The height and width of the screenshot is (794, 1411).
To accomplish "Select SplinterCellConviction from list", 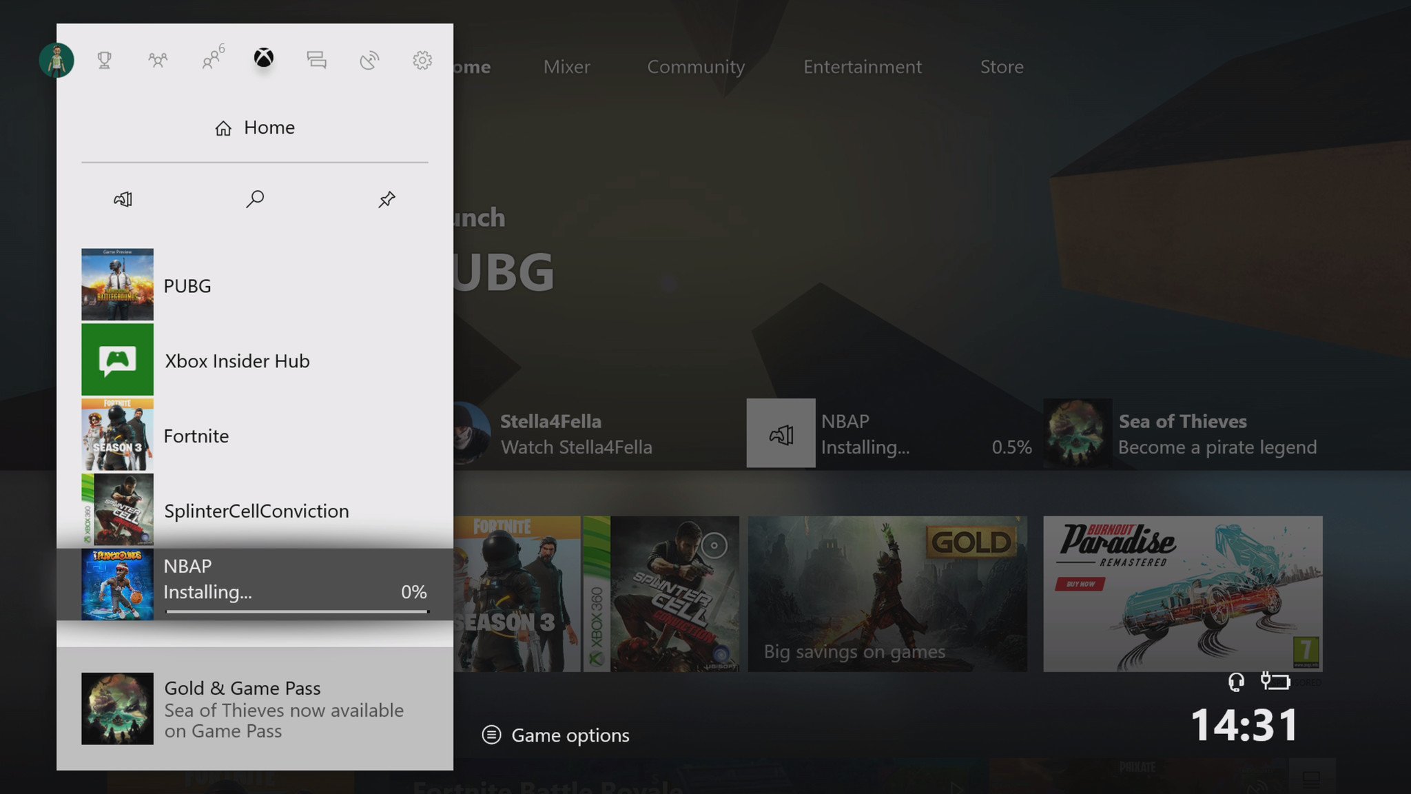I will point(255,509).
